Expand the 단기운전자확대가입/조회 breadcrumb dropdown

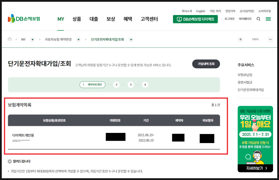point(131,39)
